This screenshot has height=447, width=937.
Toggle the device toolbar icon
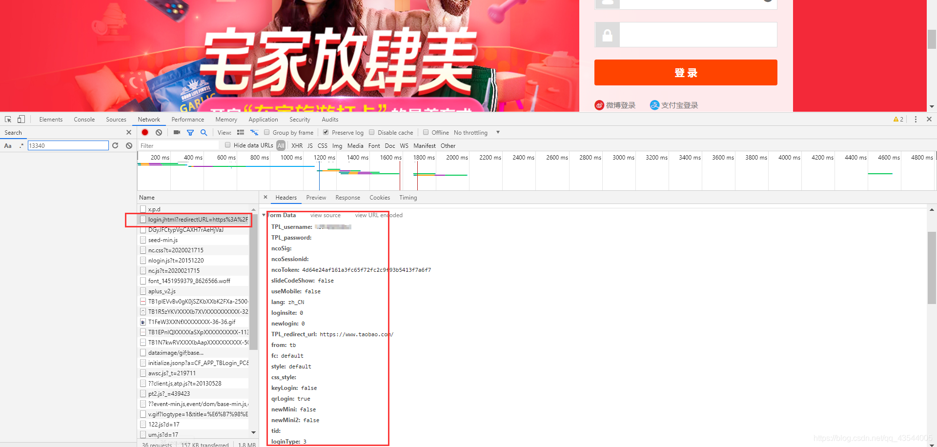coord(21,119)
